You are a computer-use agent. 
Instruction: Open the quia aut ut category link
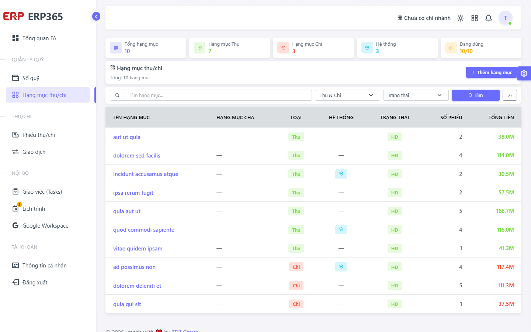click(127, 211)
